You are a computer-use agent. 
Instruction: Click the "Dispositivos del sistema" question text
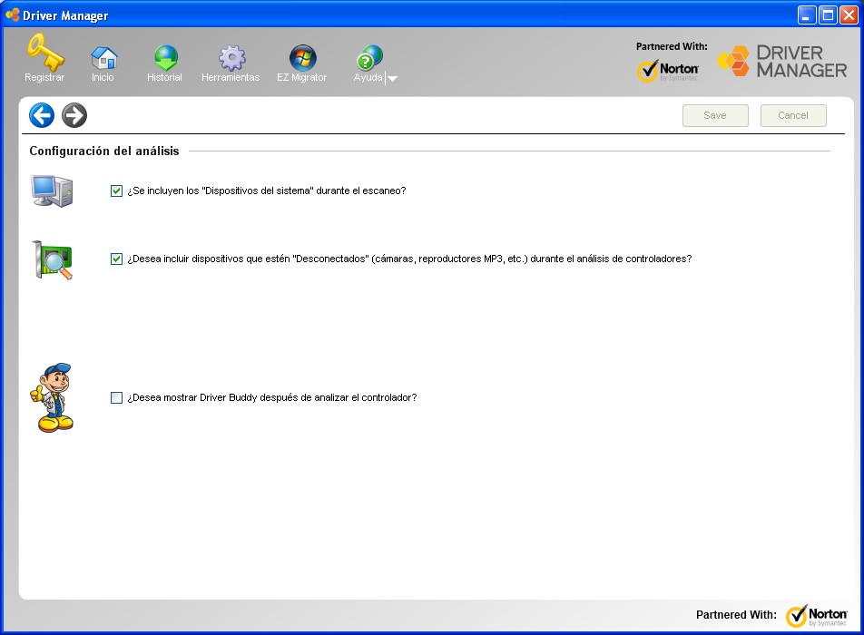pos(267,190)
